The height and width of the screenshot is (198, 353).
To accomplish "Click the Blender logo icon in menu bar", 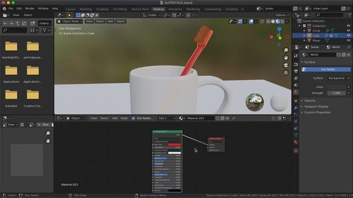I will tap(4, 9).
